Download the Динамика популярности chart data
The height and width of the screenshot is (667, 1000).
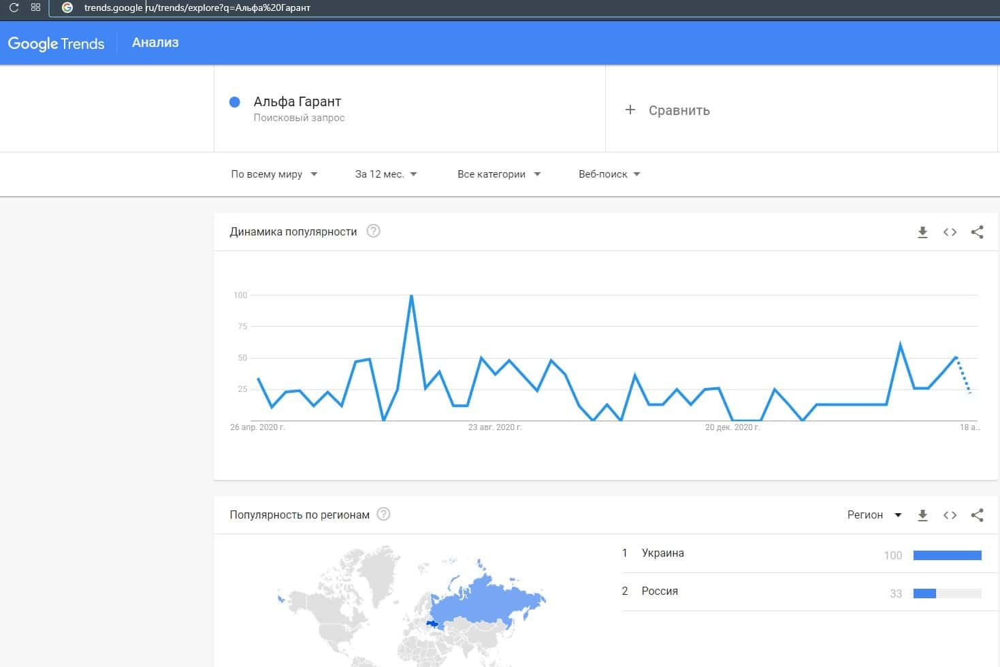click(922, 232)
